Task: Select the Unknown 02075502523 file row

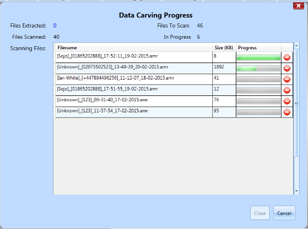Action: (x=174, y=68)
